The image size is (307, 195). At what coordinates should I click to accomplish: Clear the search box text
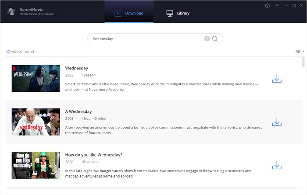207,38
